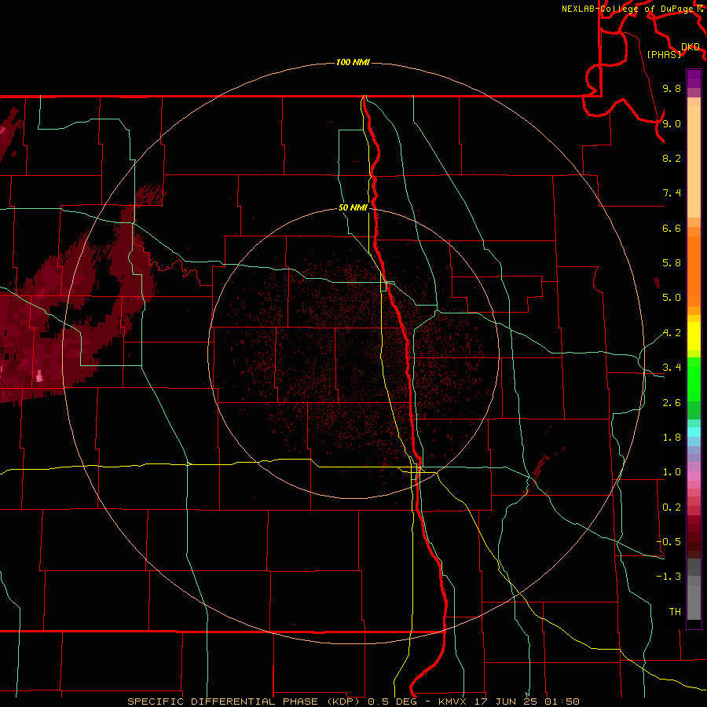Click the 1.0 scale value
The height and width of the screenshot is (707, 707).
[672, 472]
